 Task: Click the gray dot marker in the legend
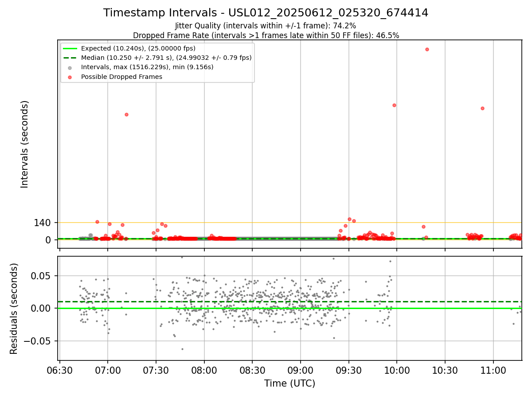pyautogui.click(x=70, y=67)
